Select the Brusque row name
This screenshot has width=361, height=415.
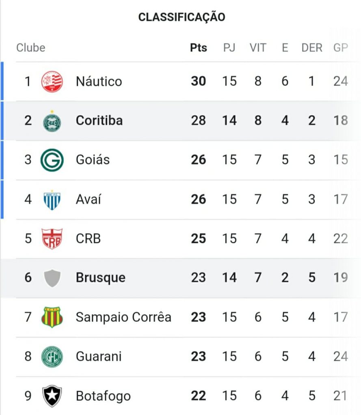click(x=101, y=278)
